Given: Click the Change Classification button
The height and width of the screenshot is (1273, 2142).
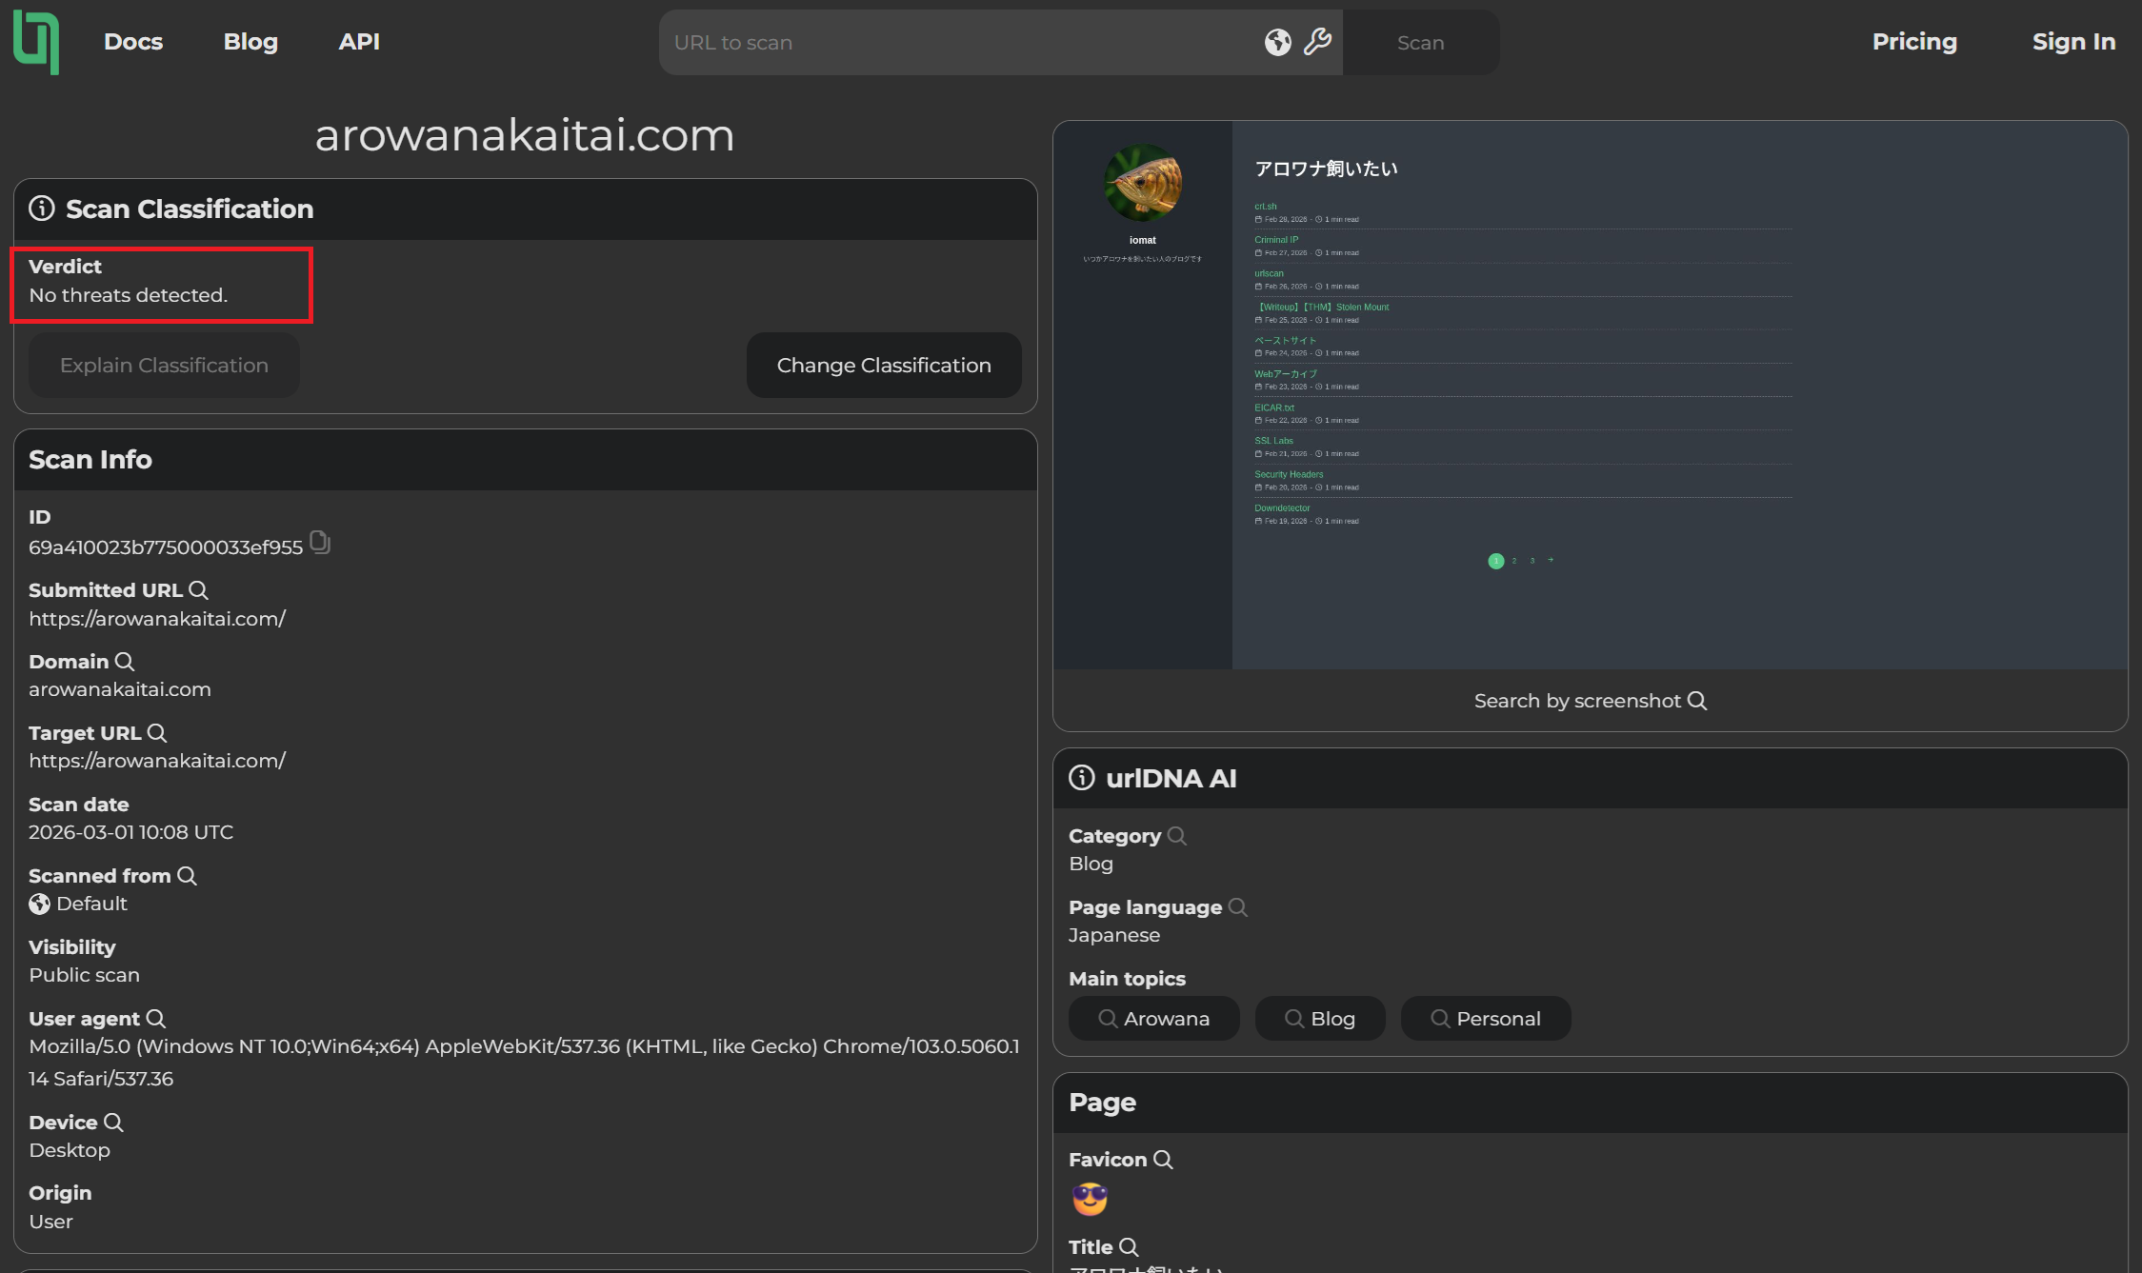Looking at the screenshot, I should (883, 366).
